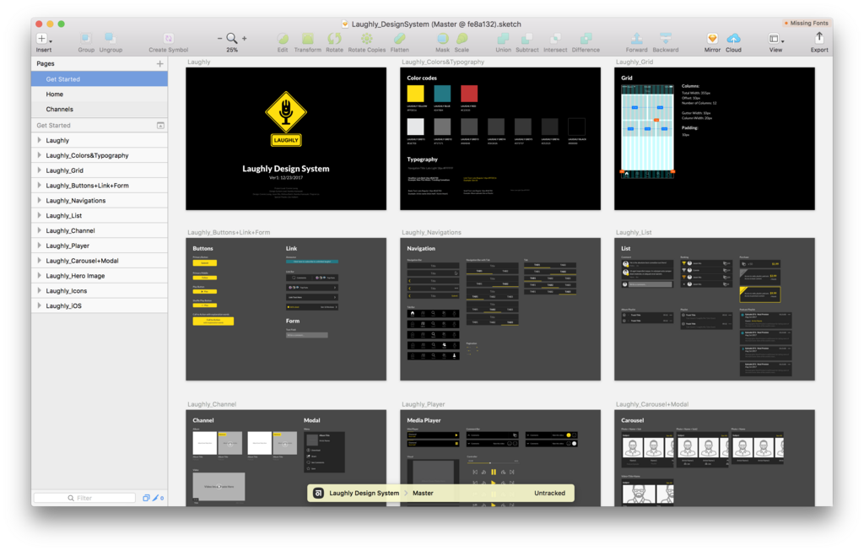Click the Mask tool icon
Screen dimensions: 864x551
click(442, 38)
